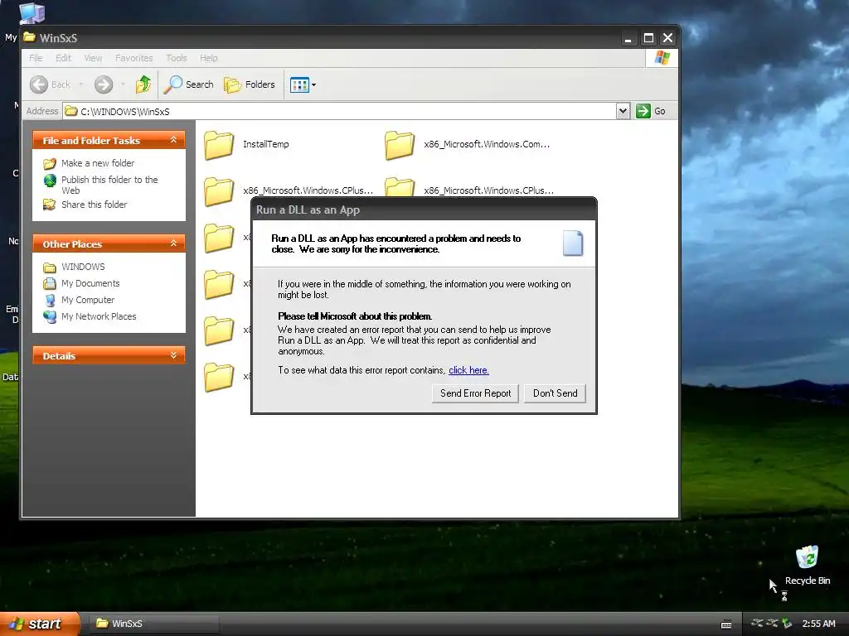Open My Documents link
Screen dimensions: 849x636
coord(90,283)
